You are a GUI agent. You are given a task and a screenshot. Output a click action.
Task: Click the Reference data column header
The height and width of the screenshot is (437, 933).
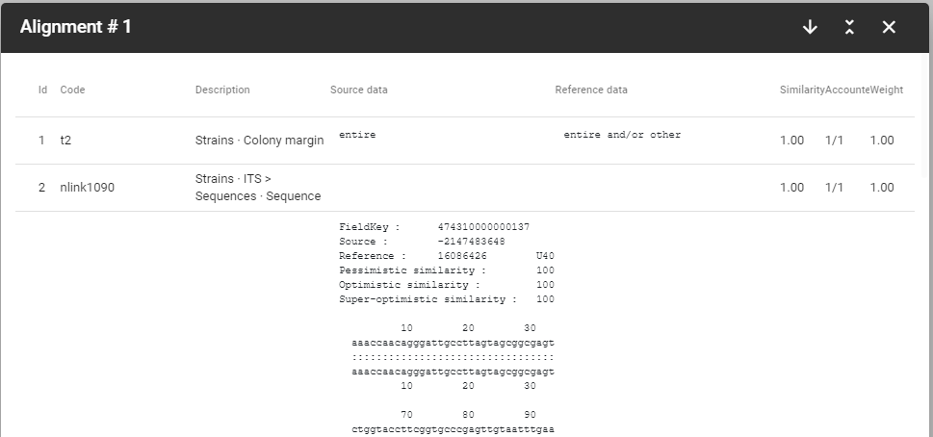coord(591,90)
